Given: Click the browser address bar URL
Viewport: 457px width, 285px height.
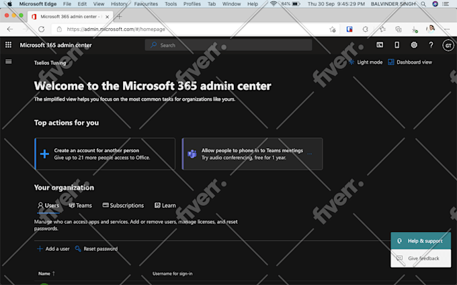Looking at the screenshot, I should pos(116,29).
